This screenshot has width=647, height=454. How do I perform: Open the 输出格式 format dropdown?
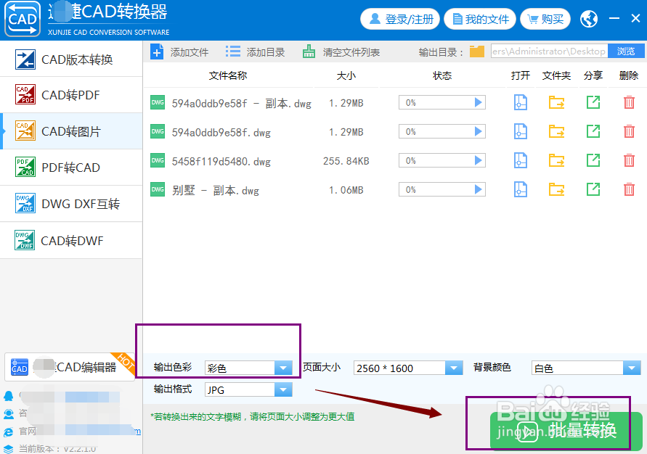(282, 389)
